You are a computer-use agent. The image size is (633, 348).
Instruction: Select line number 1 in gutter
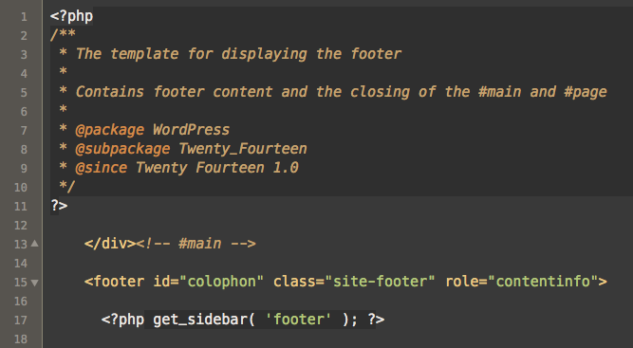point(24,17)
